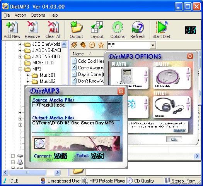Image resolution: width=203 pixels, height=186 pixels.
Task: Open the Action menu
Action: click(x=20, y=15)
